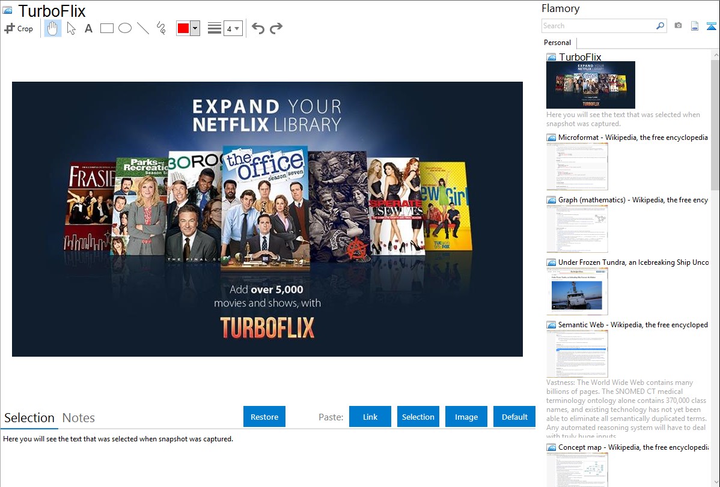Click the Paste Default button
Image resolution: width=720 pixels, height=487 pixels.
click(514, 417)
